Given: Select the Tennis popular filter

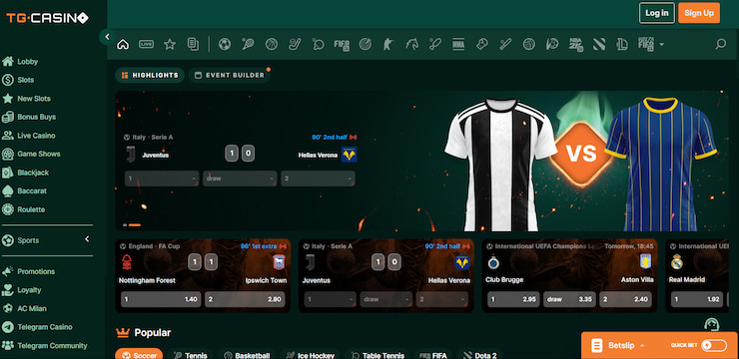Looking at the screenshot, I should point(191,355).
